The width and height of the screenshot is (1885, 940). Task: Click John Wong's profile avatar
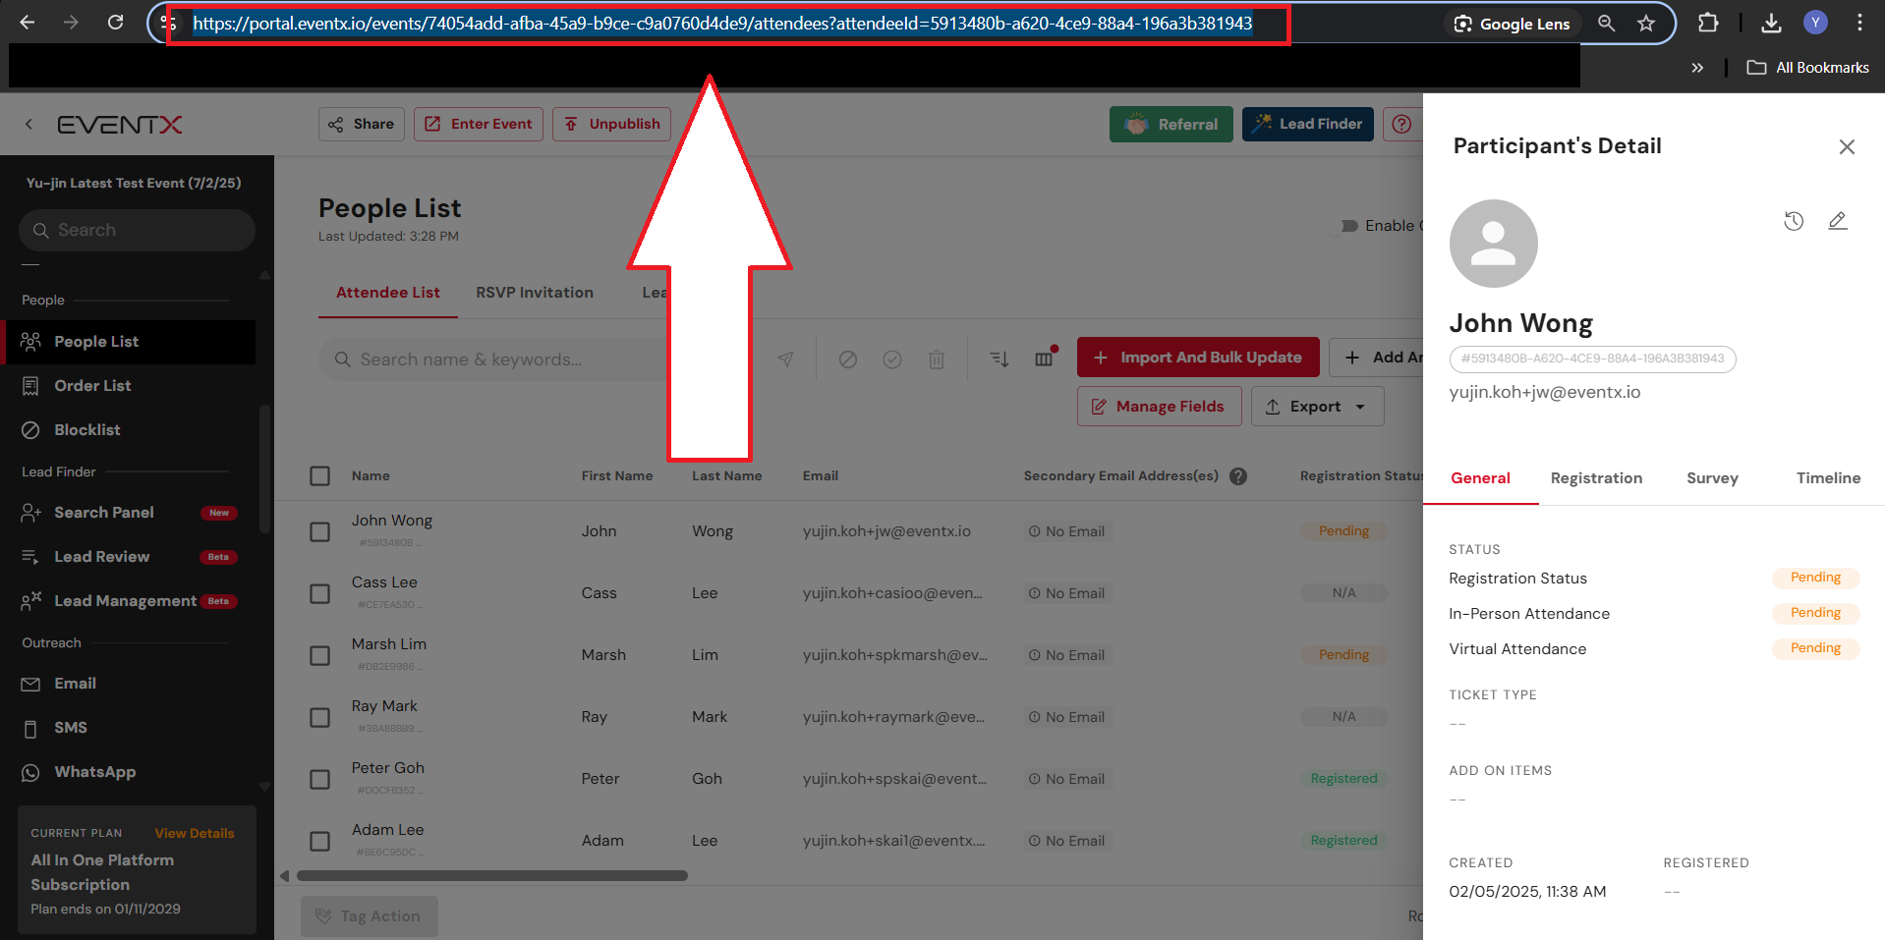tap(1493, 244)
